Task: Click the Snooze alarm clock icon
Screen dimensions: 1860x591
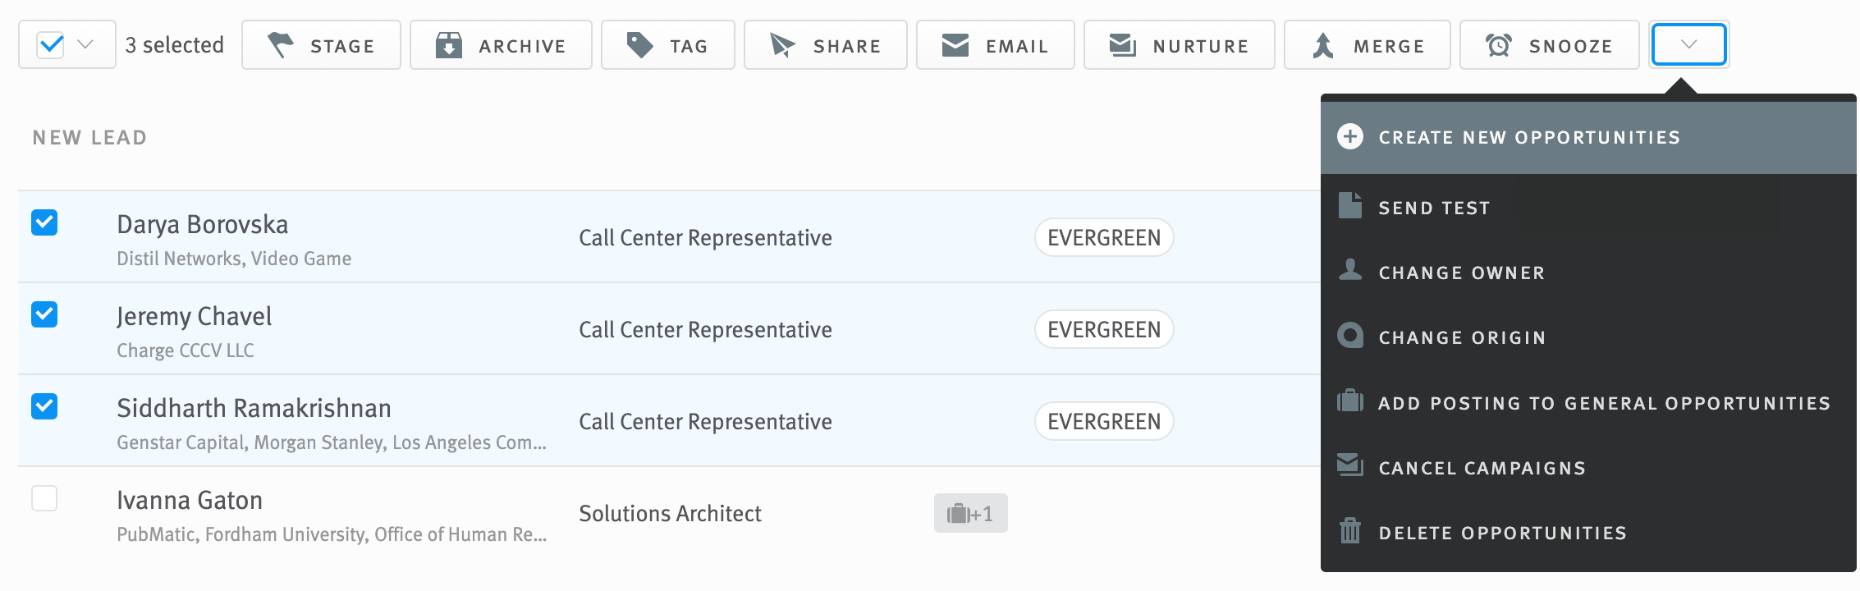Action: pyautogui.click(x=1499, y=44)
